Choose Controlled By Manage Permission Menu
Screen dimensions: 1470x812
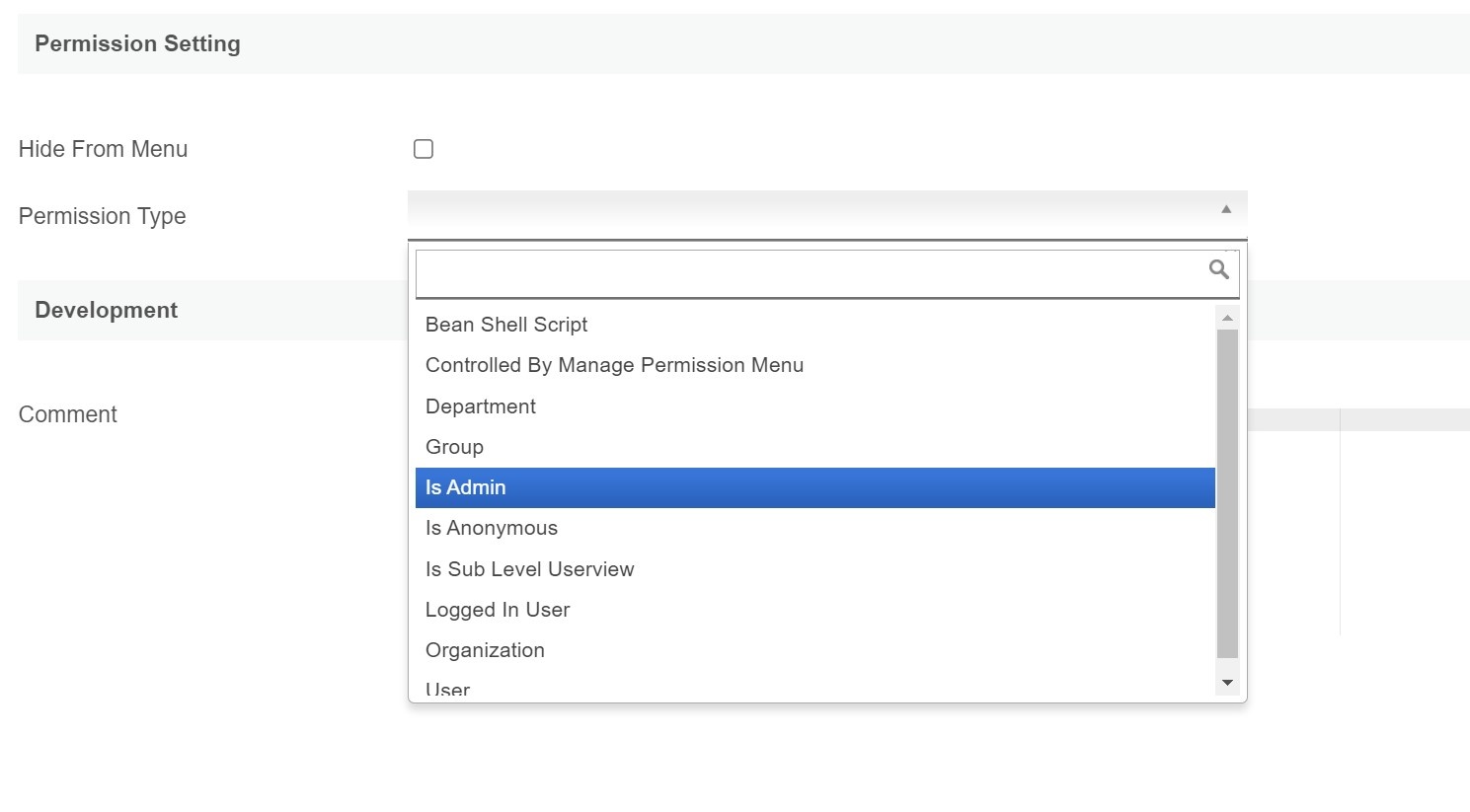pos(614,365)
